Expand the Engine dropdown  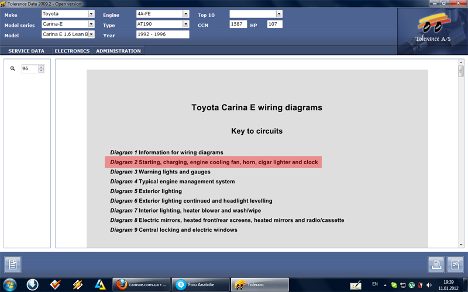(185, 14)
